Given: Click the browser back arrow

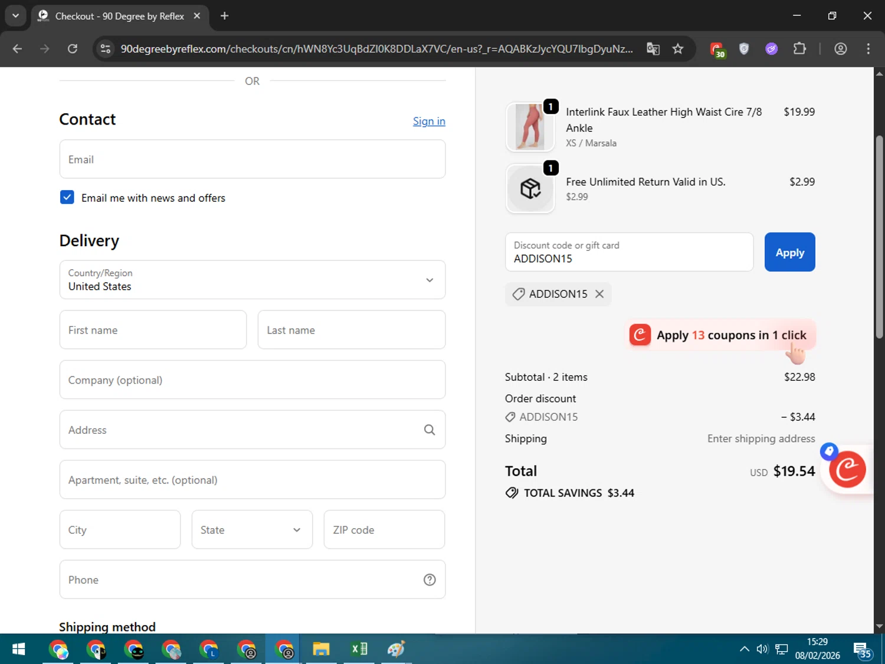Looking at the screenshot, I should click(x=17, y=49).
